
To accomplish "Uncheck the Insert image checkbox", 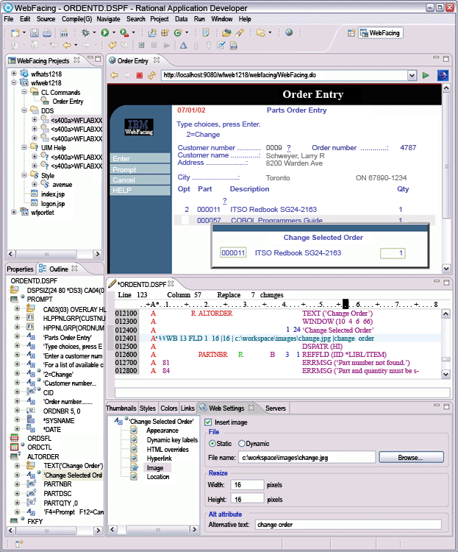I will click(x=208, y=422).
